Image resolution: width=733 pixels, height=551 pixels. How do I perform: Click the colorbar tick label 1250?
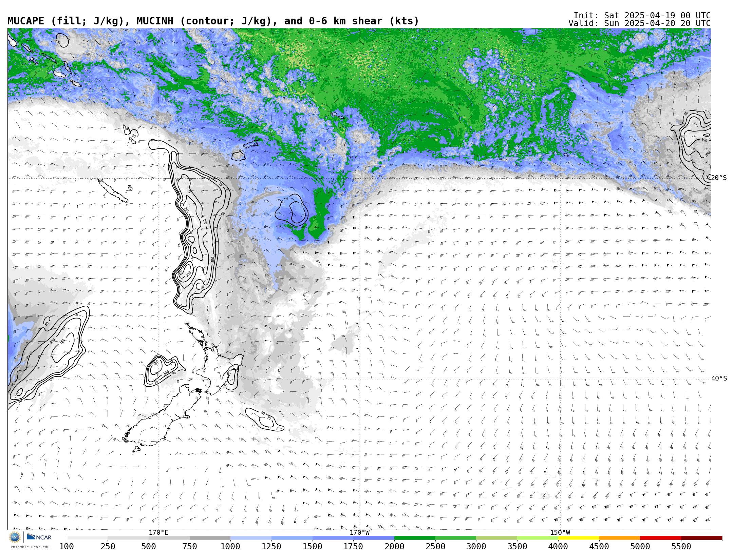pyautogui.click(x=271, y=547)
